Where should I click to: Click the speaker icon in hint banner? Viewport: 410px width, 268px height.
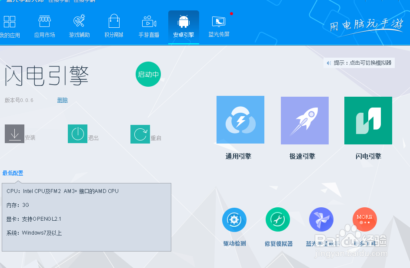coord(329,63)
